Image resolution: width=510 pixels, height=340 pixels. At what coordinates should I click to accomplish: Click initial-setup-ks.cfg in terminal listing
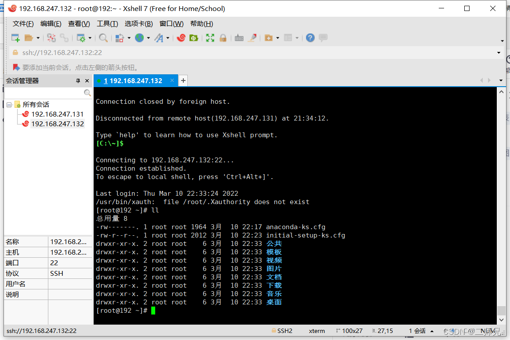pyautogui.click(x=306, y=235)
